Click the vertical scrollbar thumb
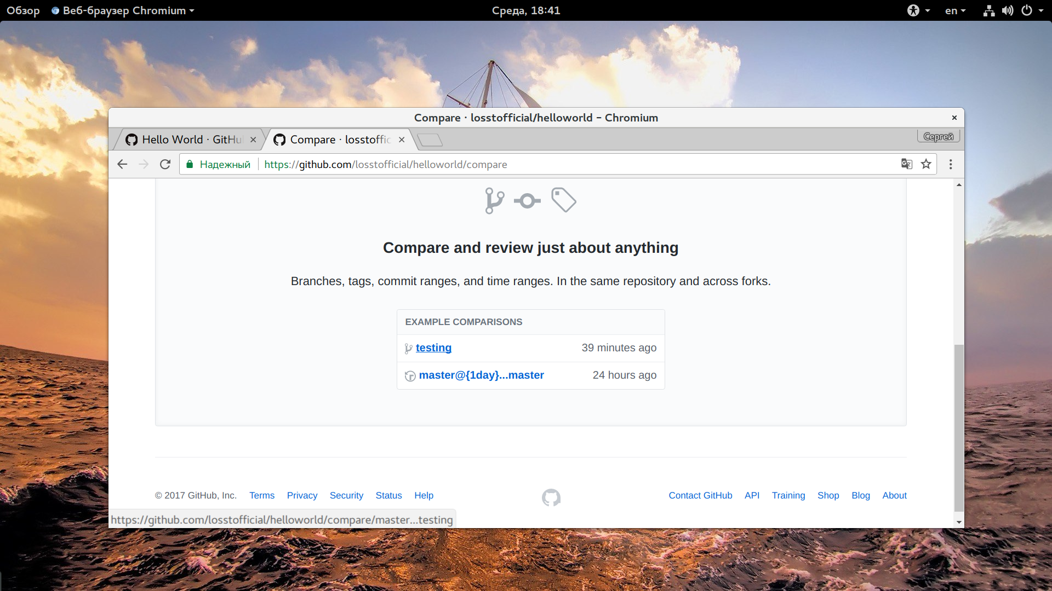The width and height of the screenshot is (1052, 591). tap(958, 428)
